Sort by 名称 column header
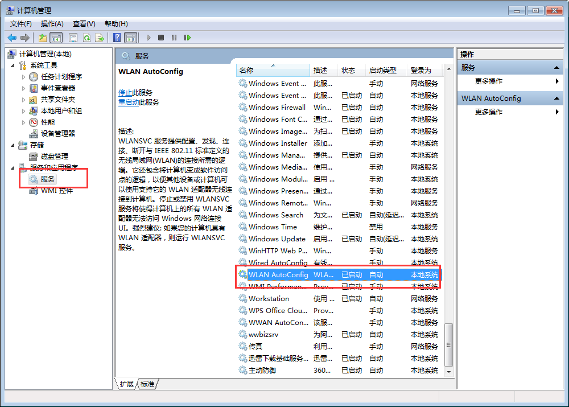 (x=273, y=70)
